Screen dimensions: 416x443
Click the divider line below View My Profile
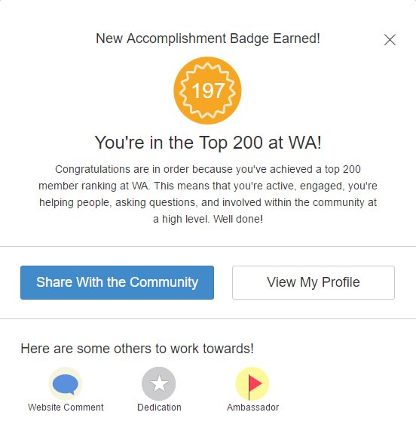click(208, 319)
